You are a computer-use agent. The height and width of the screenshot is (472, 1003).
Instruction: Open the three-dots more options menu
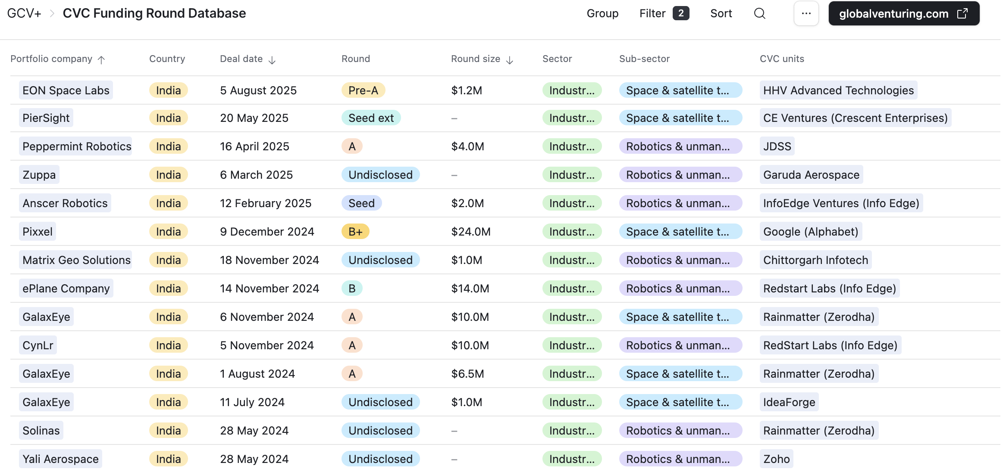806,13
